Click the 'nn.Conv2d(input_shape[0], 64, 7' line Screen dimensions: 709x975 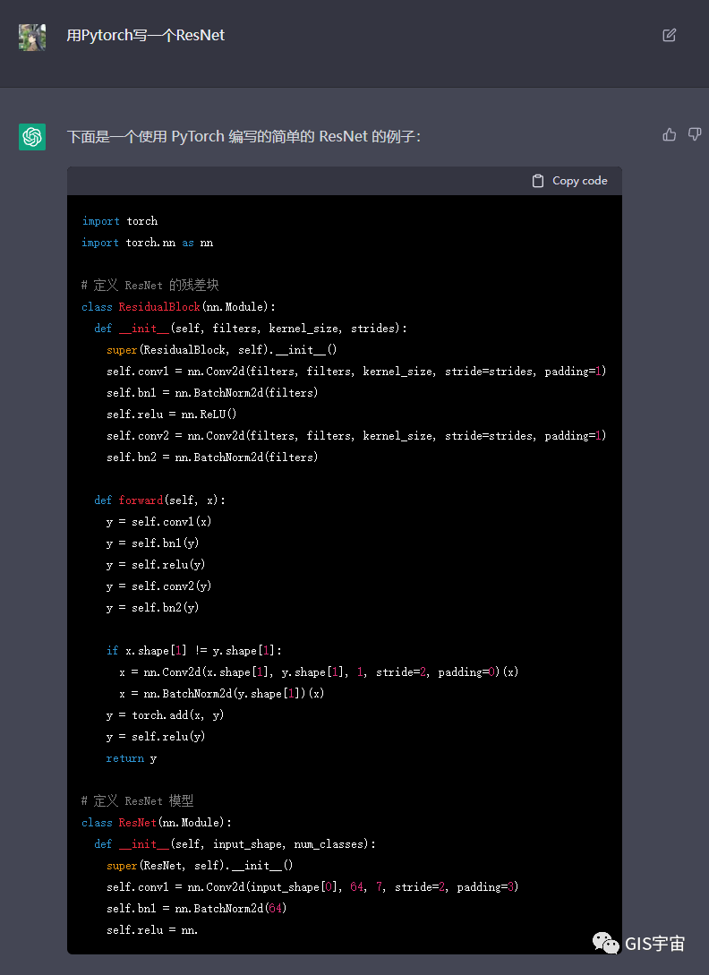click(312, 886)
